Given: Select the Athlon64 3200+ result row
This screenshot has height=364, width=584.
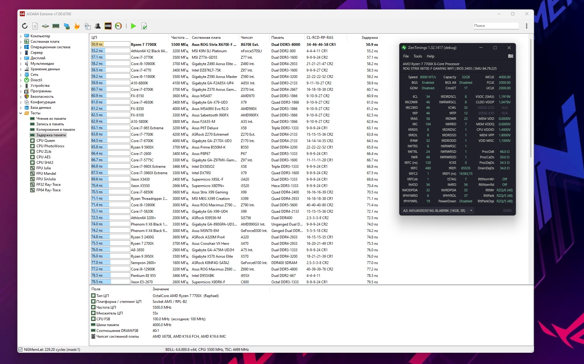Looking at the screenshot, I should [x=235, y=218].
